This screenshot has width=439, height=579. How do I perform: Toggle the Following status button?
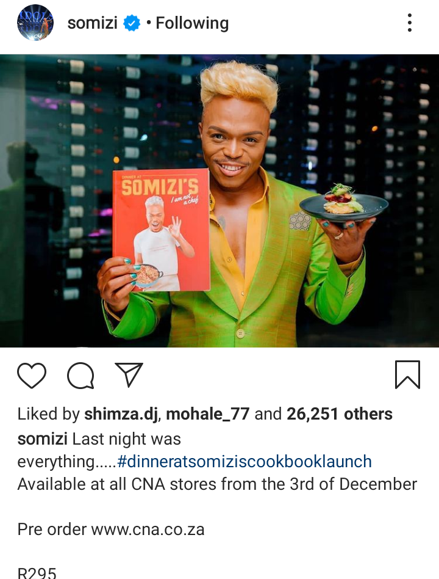coord(192,23)
